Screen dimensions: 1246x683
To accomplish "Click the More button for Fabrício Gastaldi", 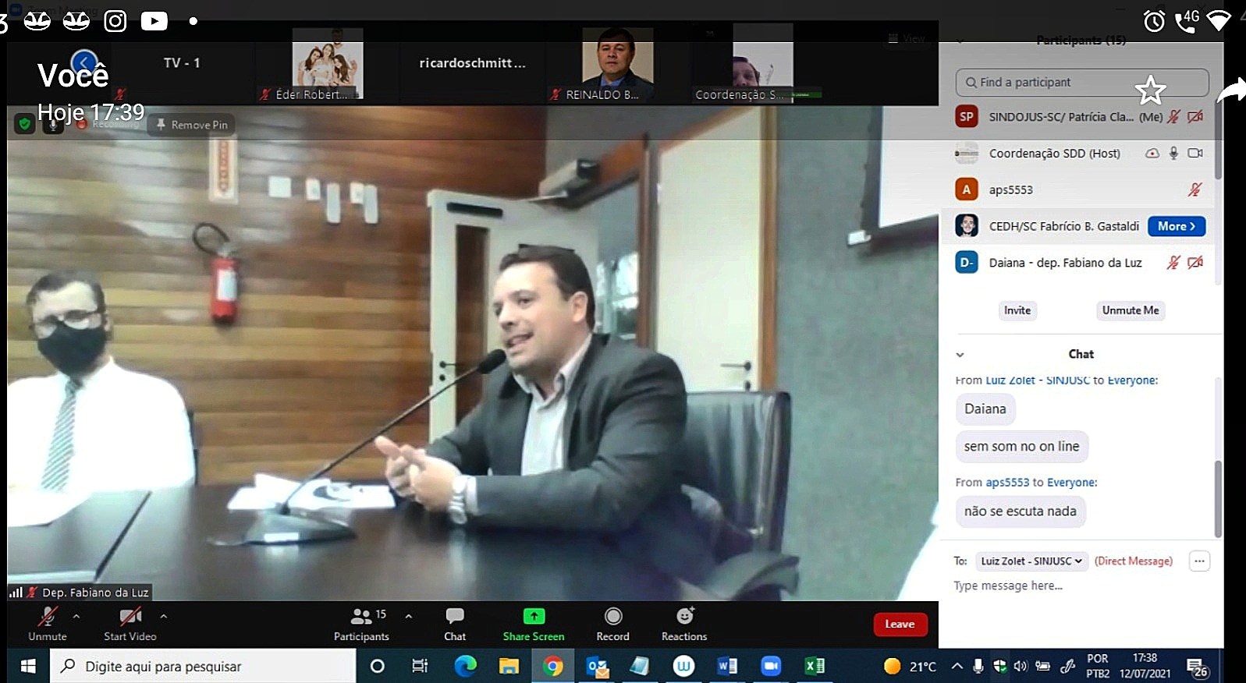I will pos(1176,226).
